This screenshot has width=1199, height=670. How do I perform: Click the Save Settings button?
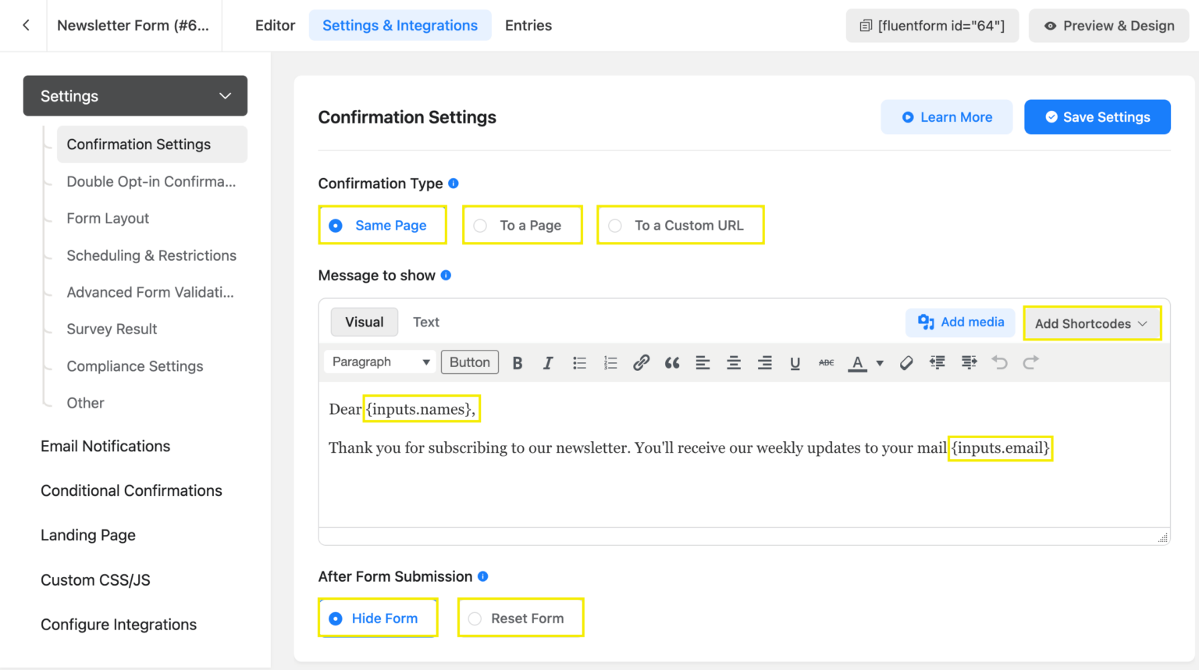(x=1097, y=116)
